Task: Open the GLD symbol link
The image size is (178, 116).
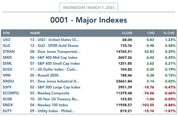Action: tap(7, 46)
